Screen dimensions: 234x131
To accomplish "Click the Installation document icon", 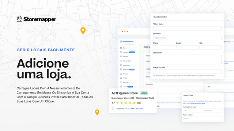I will click(x=121, y=65).
